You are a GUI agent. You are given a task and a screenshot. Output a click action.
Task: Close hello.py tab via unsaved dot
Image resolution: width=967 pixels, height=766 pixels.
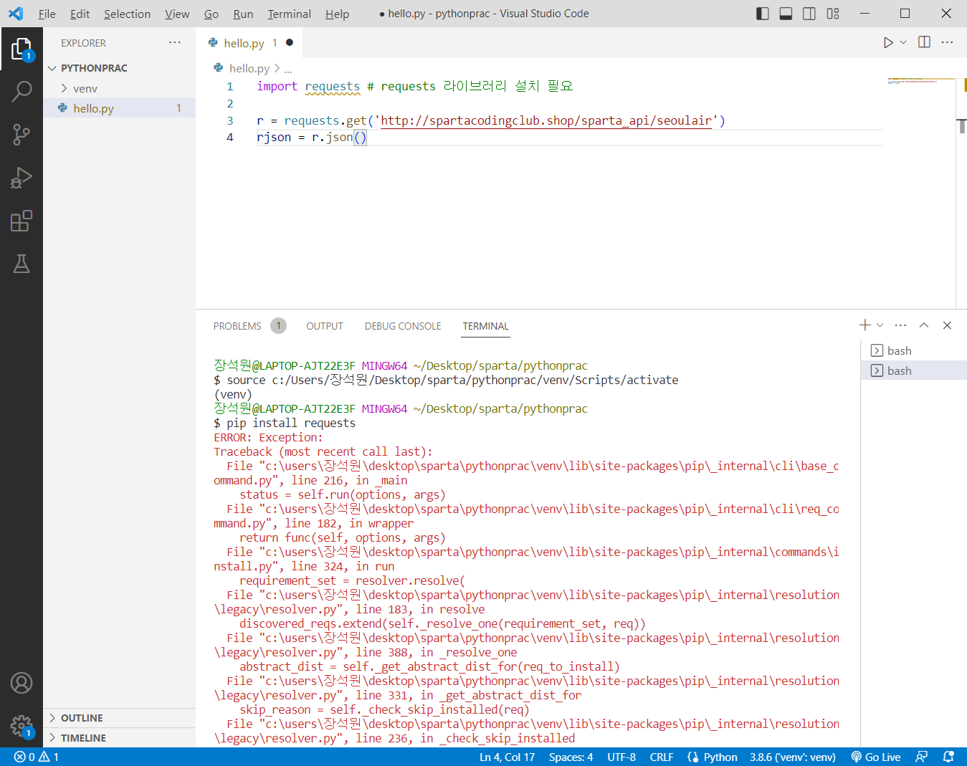click(290, 42)
